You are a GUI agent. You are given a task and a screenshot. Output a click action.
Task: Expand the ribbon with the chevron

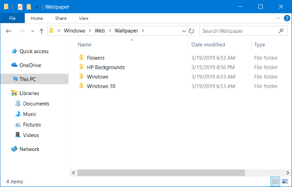click(x=278, y=18)
